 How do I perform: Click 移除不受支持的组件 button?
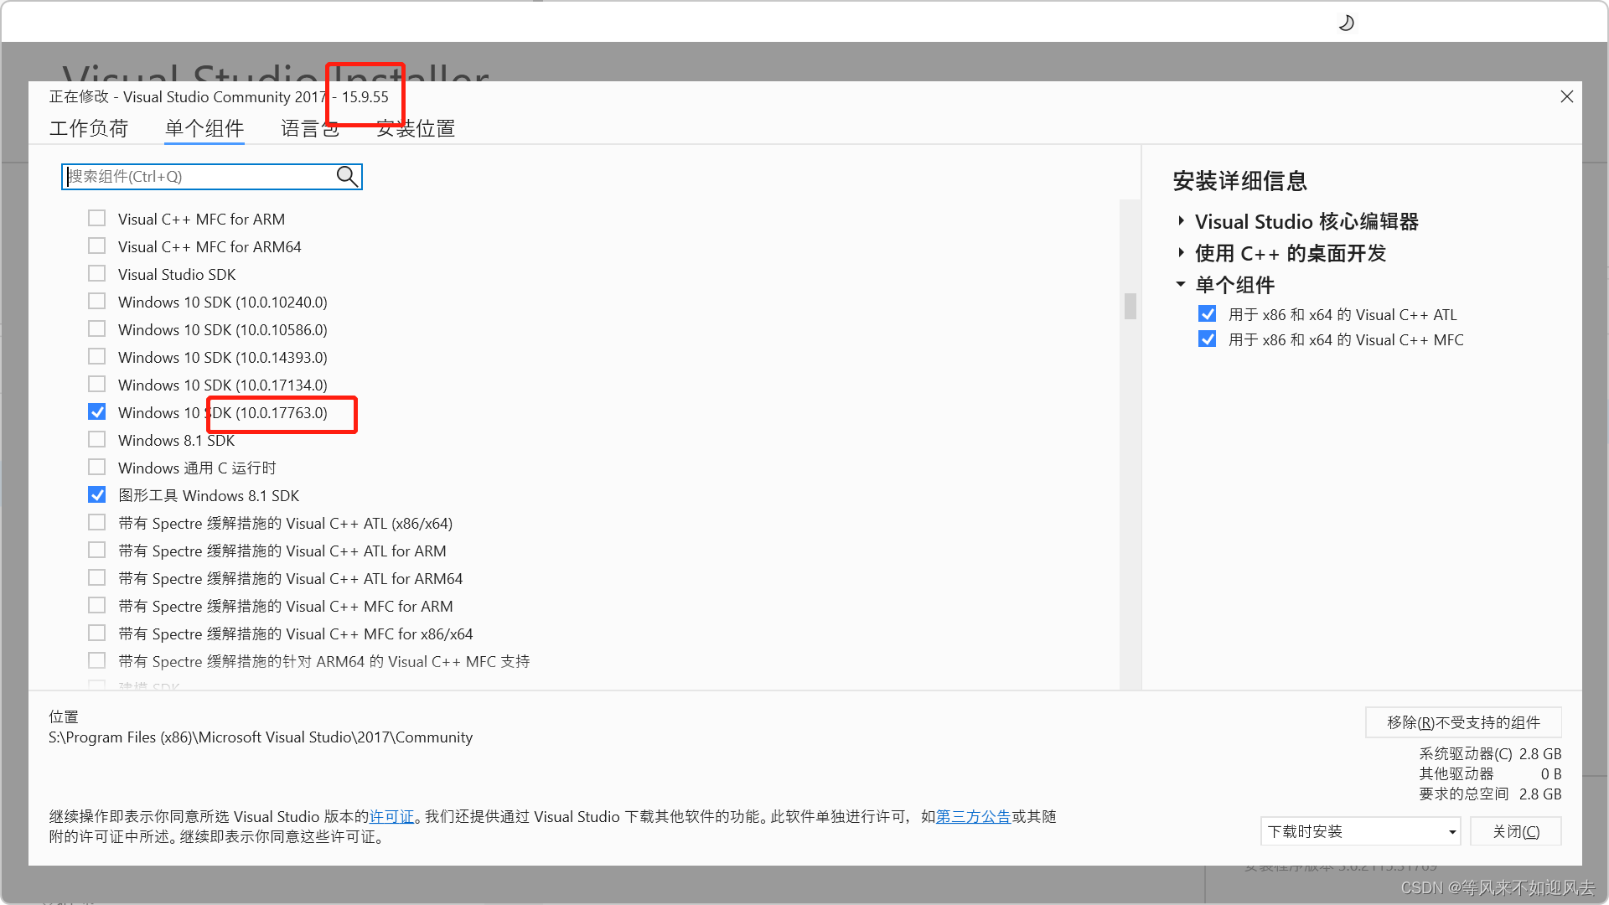tap(1463, 722)
